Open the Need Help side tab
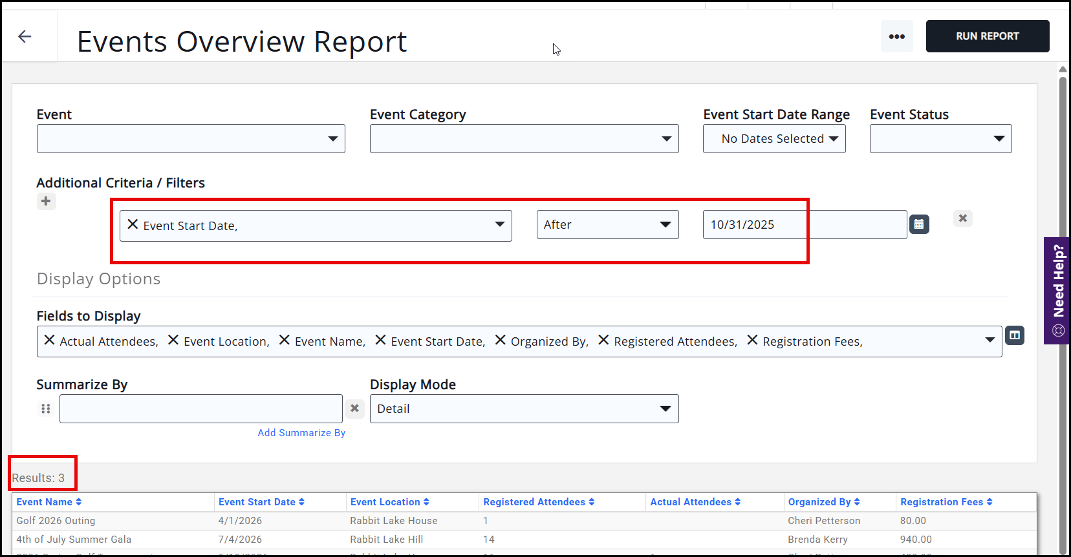The image size is (1071, 557). click(x=1057, y=290)
